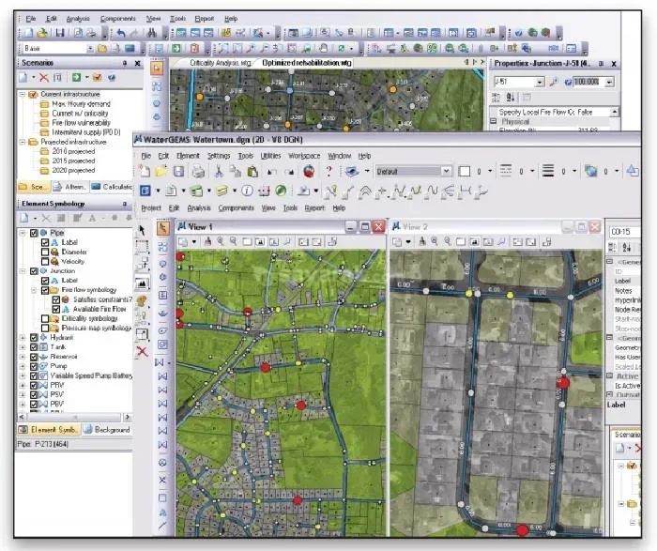Click the red X delete tool in vertical toolbar

coord(142,351)
